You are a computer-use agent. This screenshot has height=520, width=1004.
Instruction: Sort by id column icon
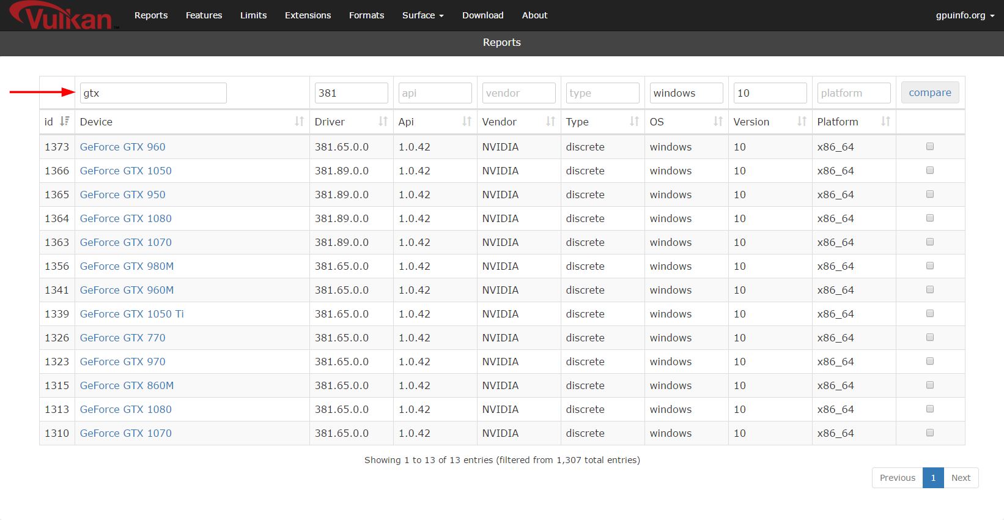click(64, 121)
